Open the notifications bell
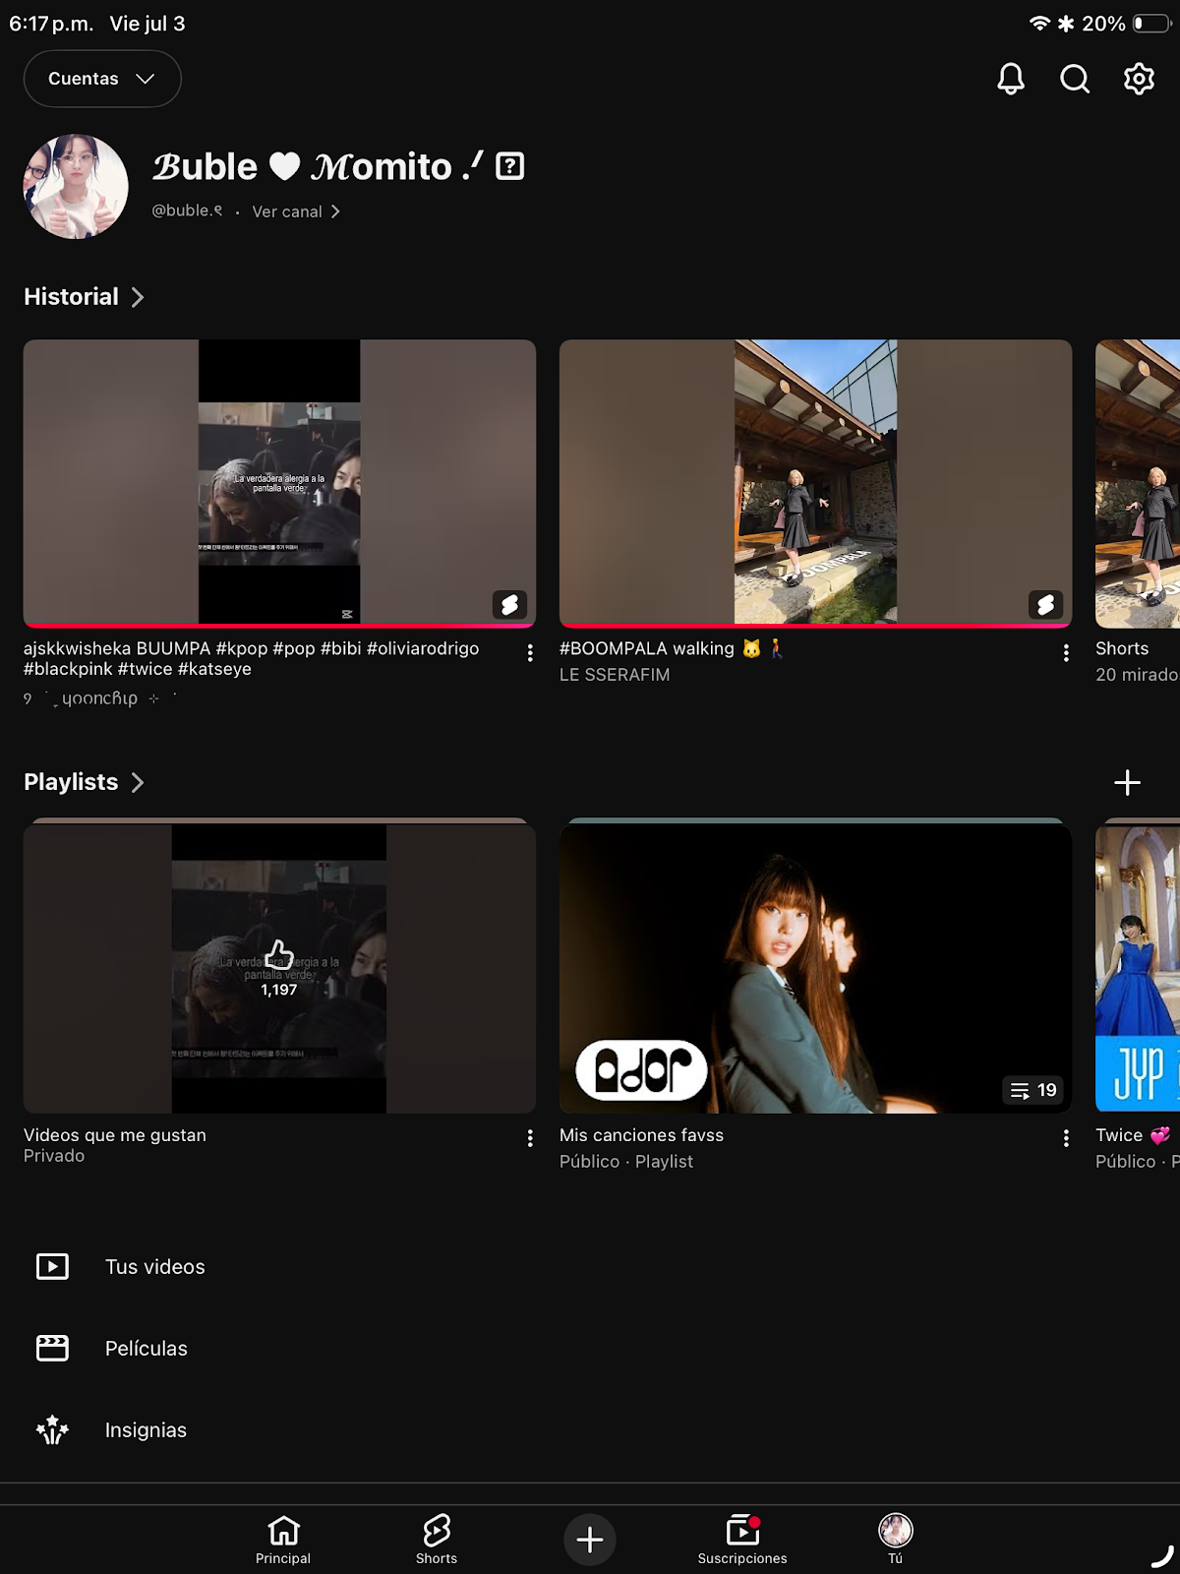 [1010, 79]
